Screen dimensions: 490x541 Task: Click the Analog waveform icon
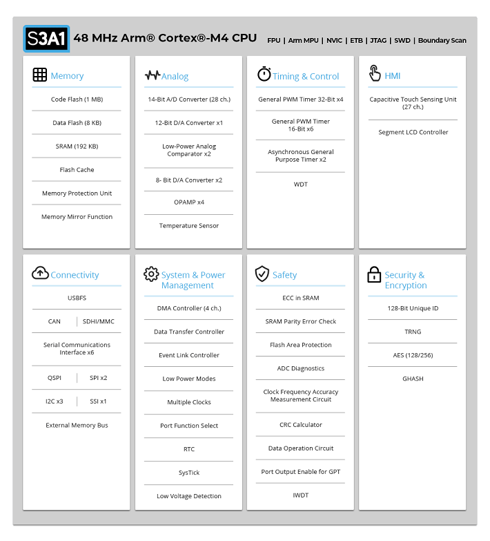pyautogui.click(x=153, y=75)
